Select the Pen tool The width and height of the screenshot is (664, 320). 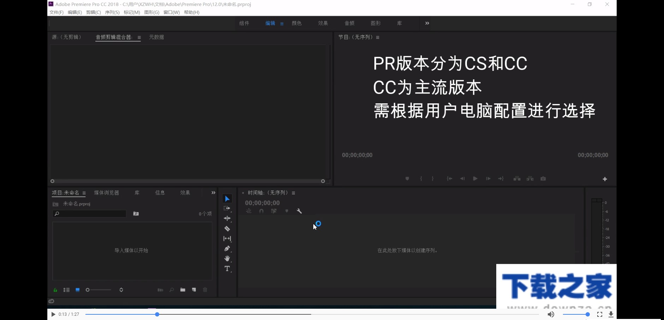point(227,248)
